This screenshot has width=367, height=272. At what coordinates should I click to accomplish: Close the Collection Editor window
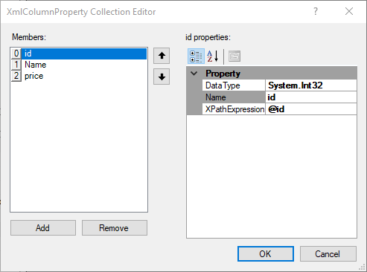(x=349, y=11)
